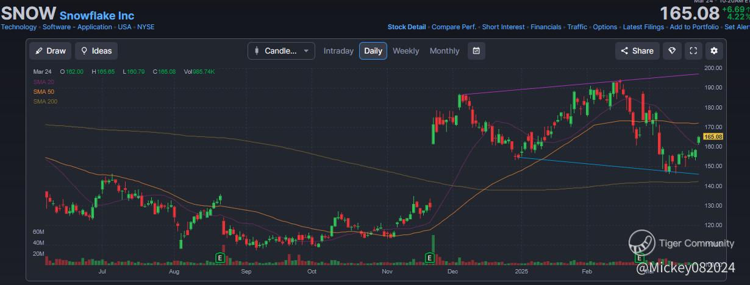
Task: Select the Daily timeframe
Action: click(x=373, y=51)
